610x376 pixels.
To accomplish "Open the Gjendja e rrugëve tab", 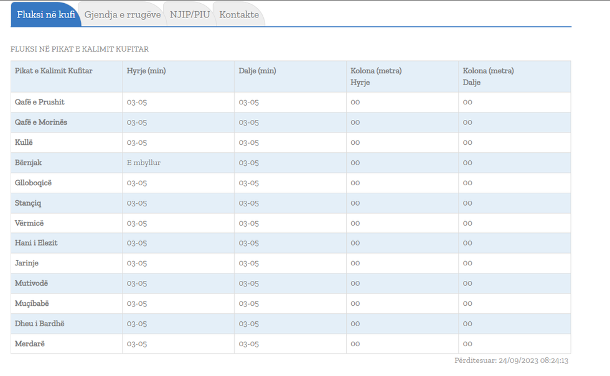I will pos(123,14).
